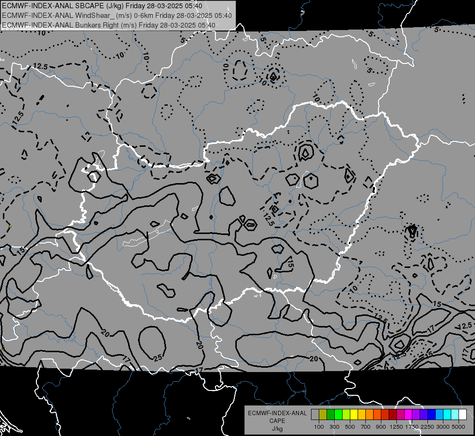
Task: Click the 100 legend tick label
Action: [319, 427]
